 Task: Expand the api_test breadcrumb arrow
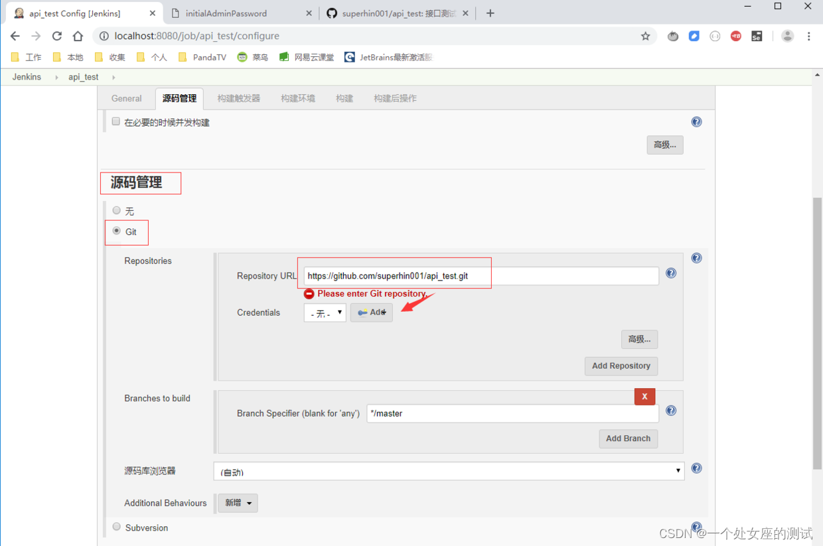pos(113,77)
